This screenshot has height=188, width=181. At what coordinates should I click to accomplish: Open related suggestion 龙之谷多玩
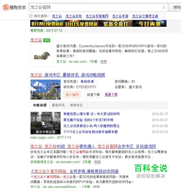point(74,16)
